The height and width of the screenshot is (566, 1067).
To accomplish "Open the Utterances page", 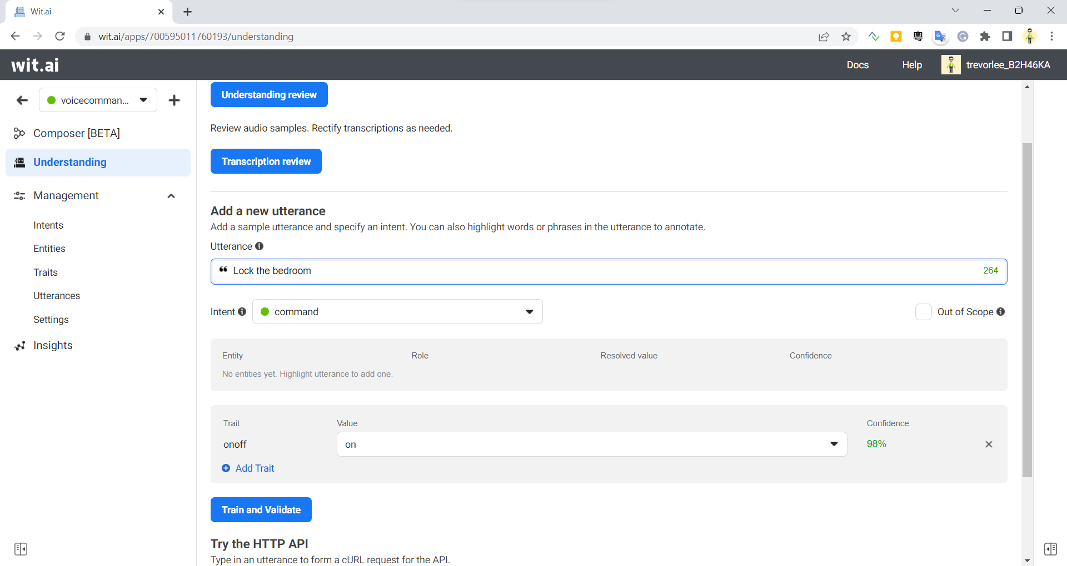I will [x=57, y=296].
